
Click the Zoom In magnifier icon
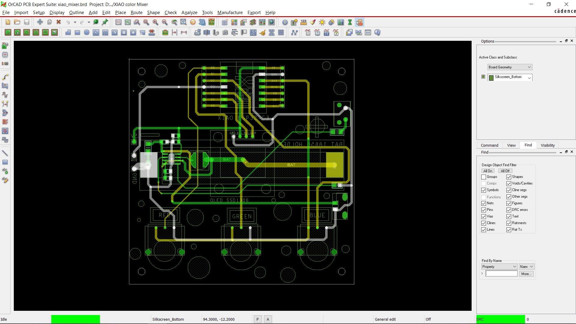155,22
